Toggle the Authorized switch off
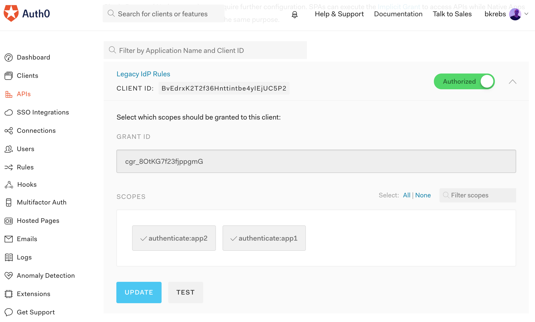 pyautogui.click(x=464, y=82)
